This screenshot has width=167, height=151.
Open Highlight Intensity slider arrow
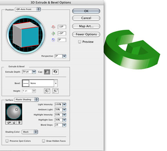[64, 115]
